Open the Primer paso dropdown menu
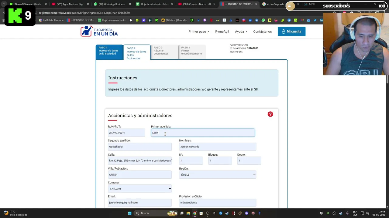This screenshot has height=218, width=389. pyautogui.click(x=199, y=31)
